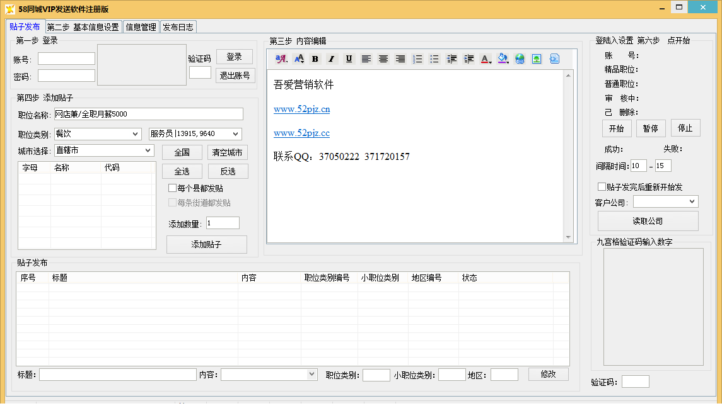The height and width of the screenshot is (418, 722).
Task: Click the 小职位类别 input field
Action: click(x=451, y=375)
